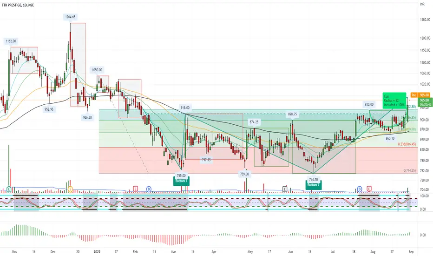
Task: Select the 952.95 low price label
Action: [49, 109]
